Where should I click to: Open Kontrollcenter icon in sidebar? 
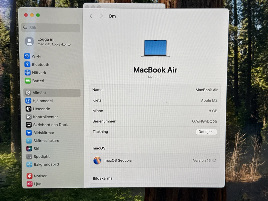pos(29,117)
